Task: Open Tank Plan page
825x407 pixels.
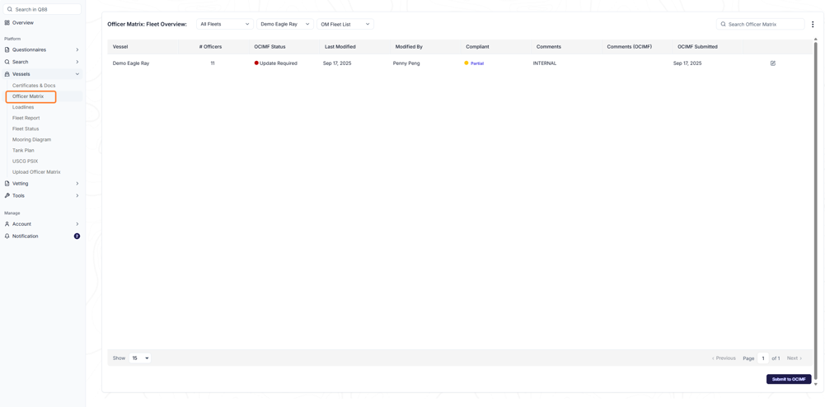Action: tap(23, 151)
